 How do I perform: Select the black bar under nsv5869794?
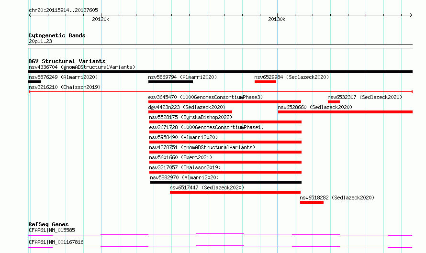click(170, 82)
